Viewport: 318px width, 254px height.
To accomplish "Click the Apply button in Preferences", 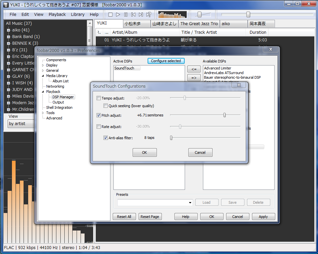I will coord(263,217).
